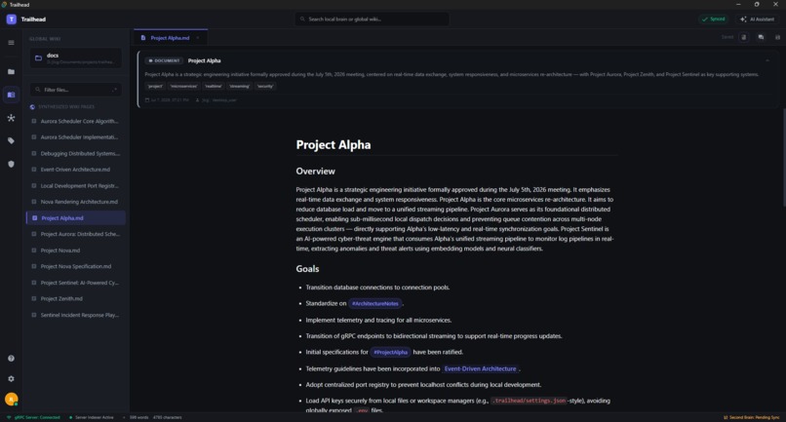Viewport: 786px width, 422px height.
Task: Open Project Nova Specification.md file
Action: click(x=76, y=267)
